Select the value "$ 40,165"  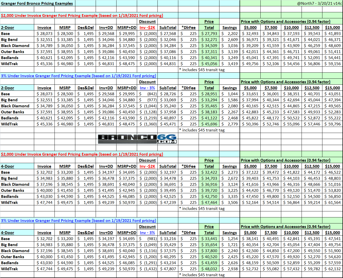pos(250,106)
